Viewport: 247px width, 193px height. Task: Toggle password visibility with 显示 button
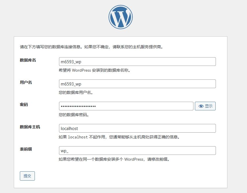coord(205,106)
